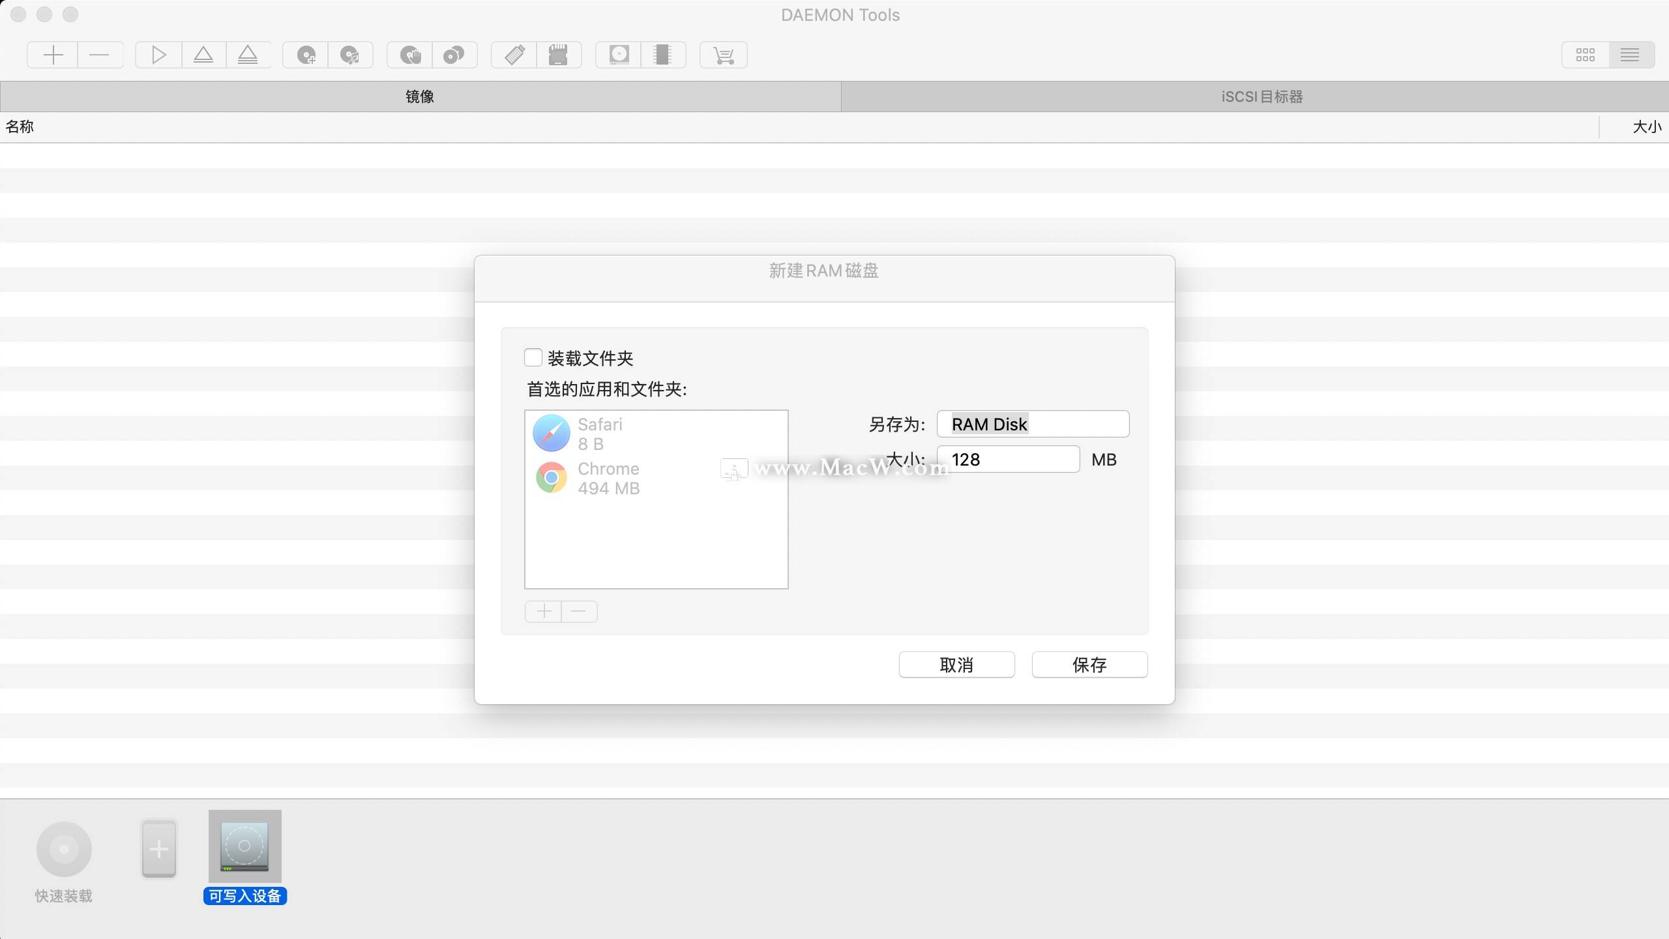1669x939 pixels.
Task: Enable the 装载文件夹 checkbox
Action: [534, 357]
